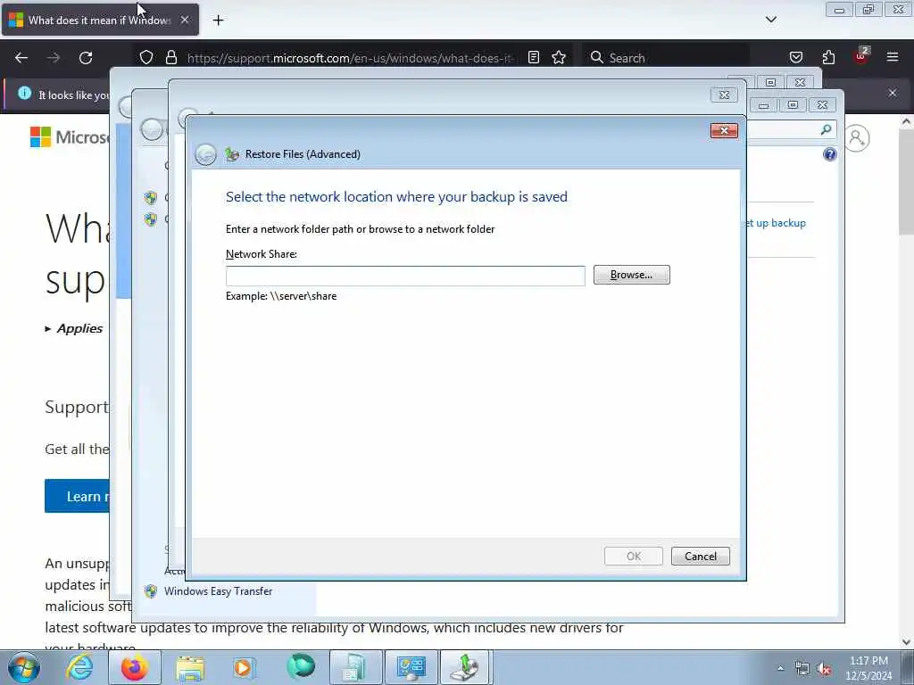Viewport: 914px width, 685px height.
Task: Click the blue help icon in Control Panel window
Action: pos(829,154)
